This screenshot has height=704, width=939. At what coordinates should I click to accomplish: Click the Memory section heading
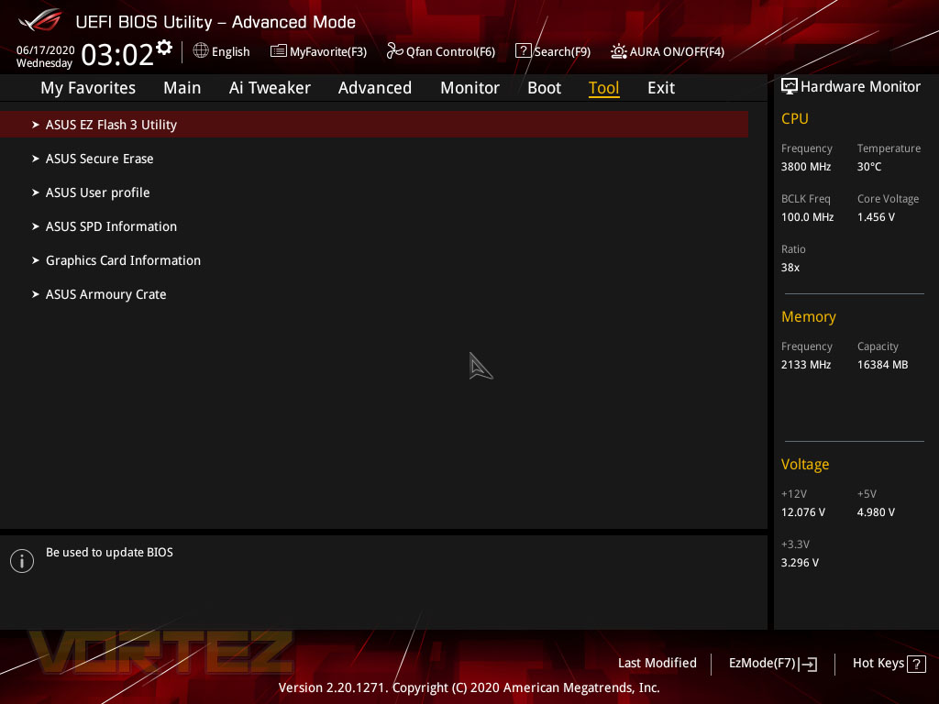(x=809, y=316)
